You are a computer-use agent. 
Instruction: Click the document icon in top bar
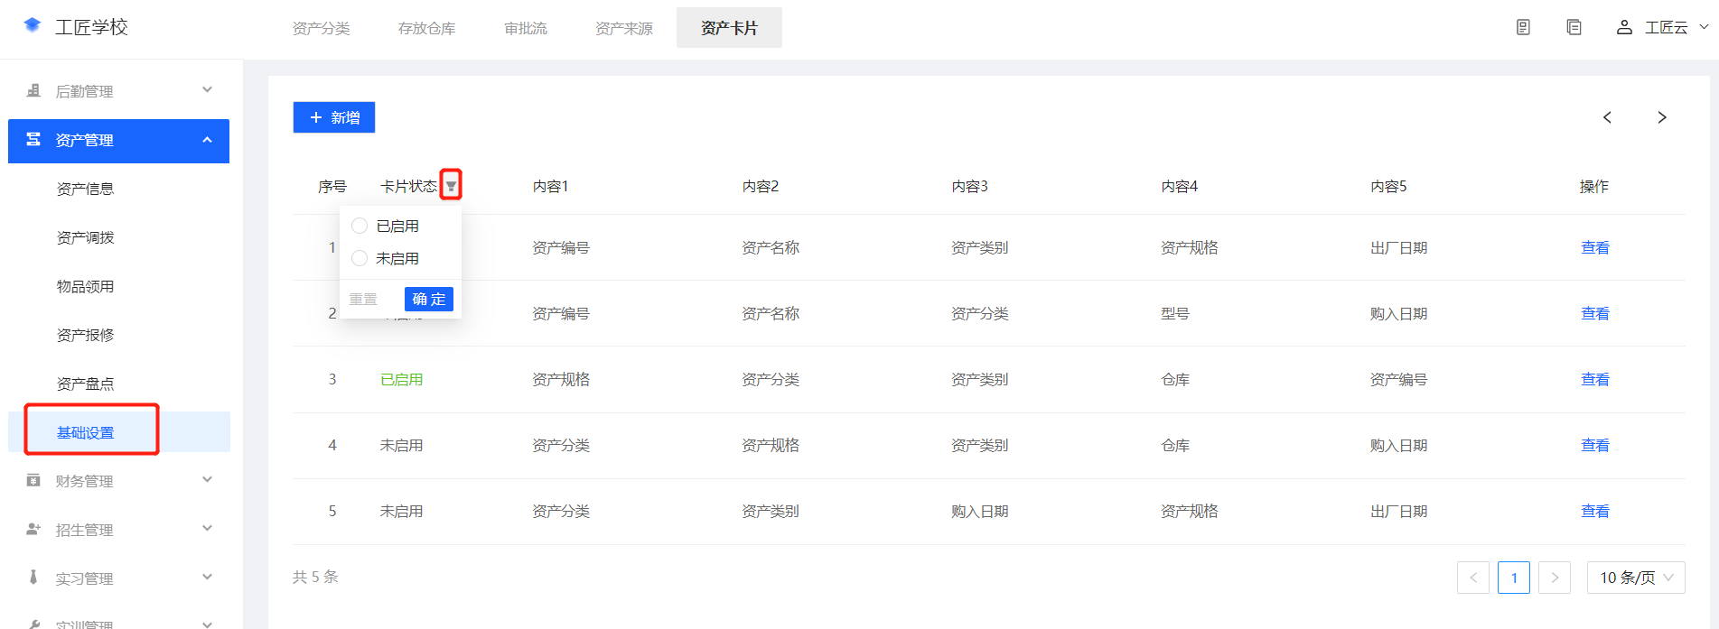point(1523,27)
